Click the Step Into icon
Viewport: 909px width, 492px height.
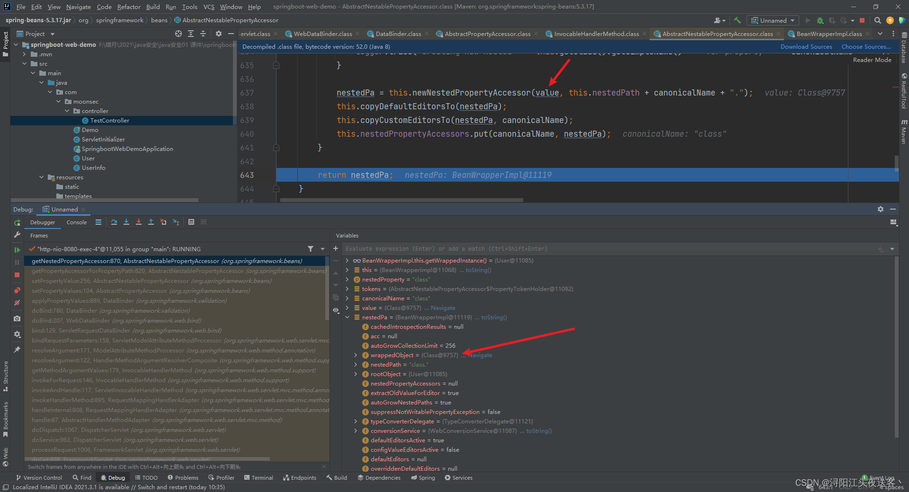pyautogui.click(x=126, y=222)
